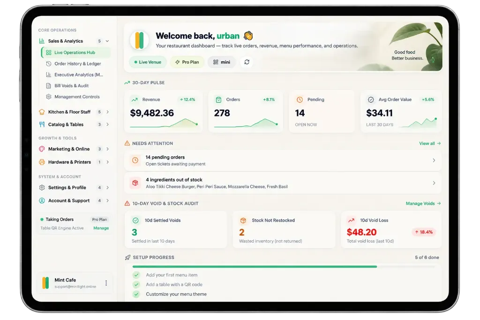
Task: Click the Bill Voids document icon
Action: coord(48,85)
